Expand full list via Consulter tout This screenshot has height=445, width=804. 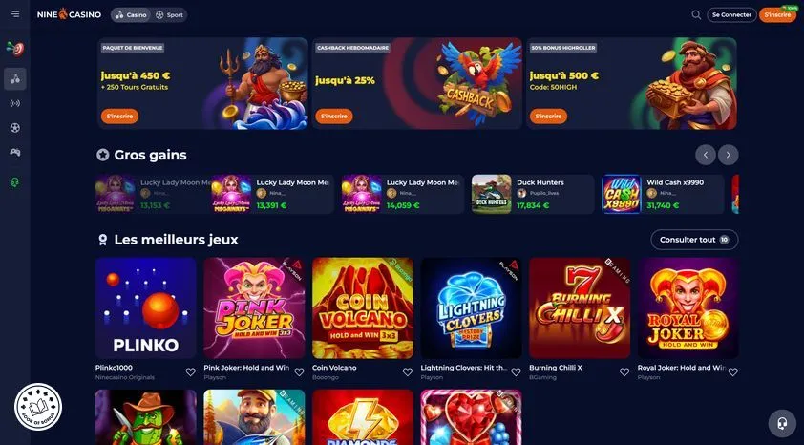coord(694,240)
